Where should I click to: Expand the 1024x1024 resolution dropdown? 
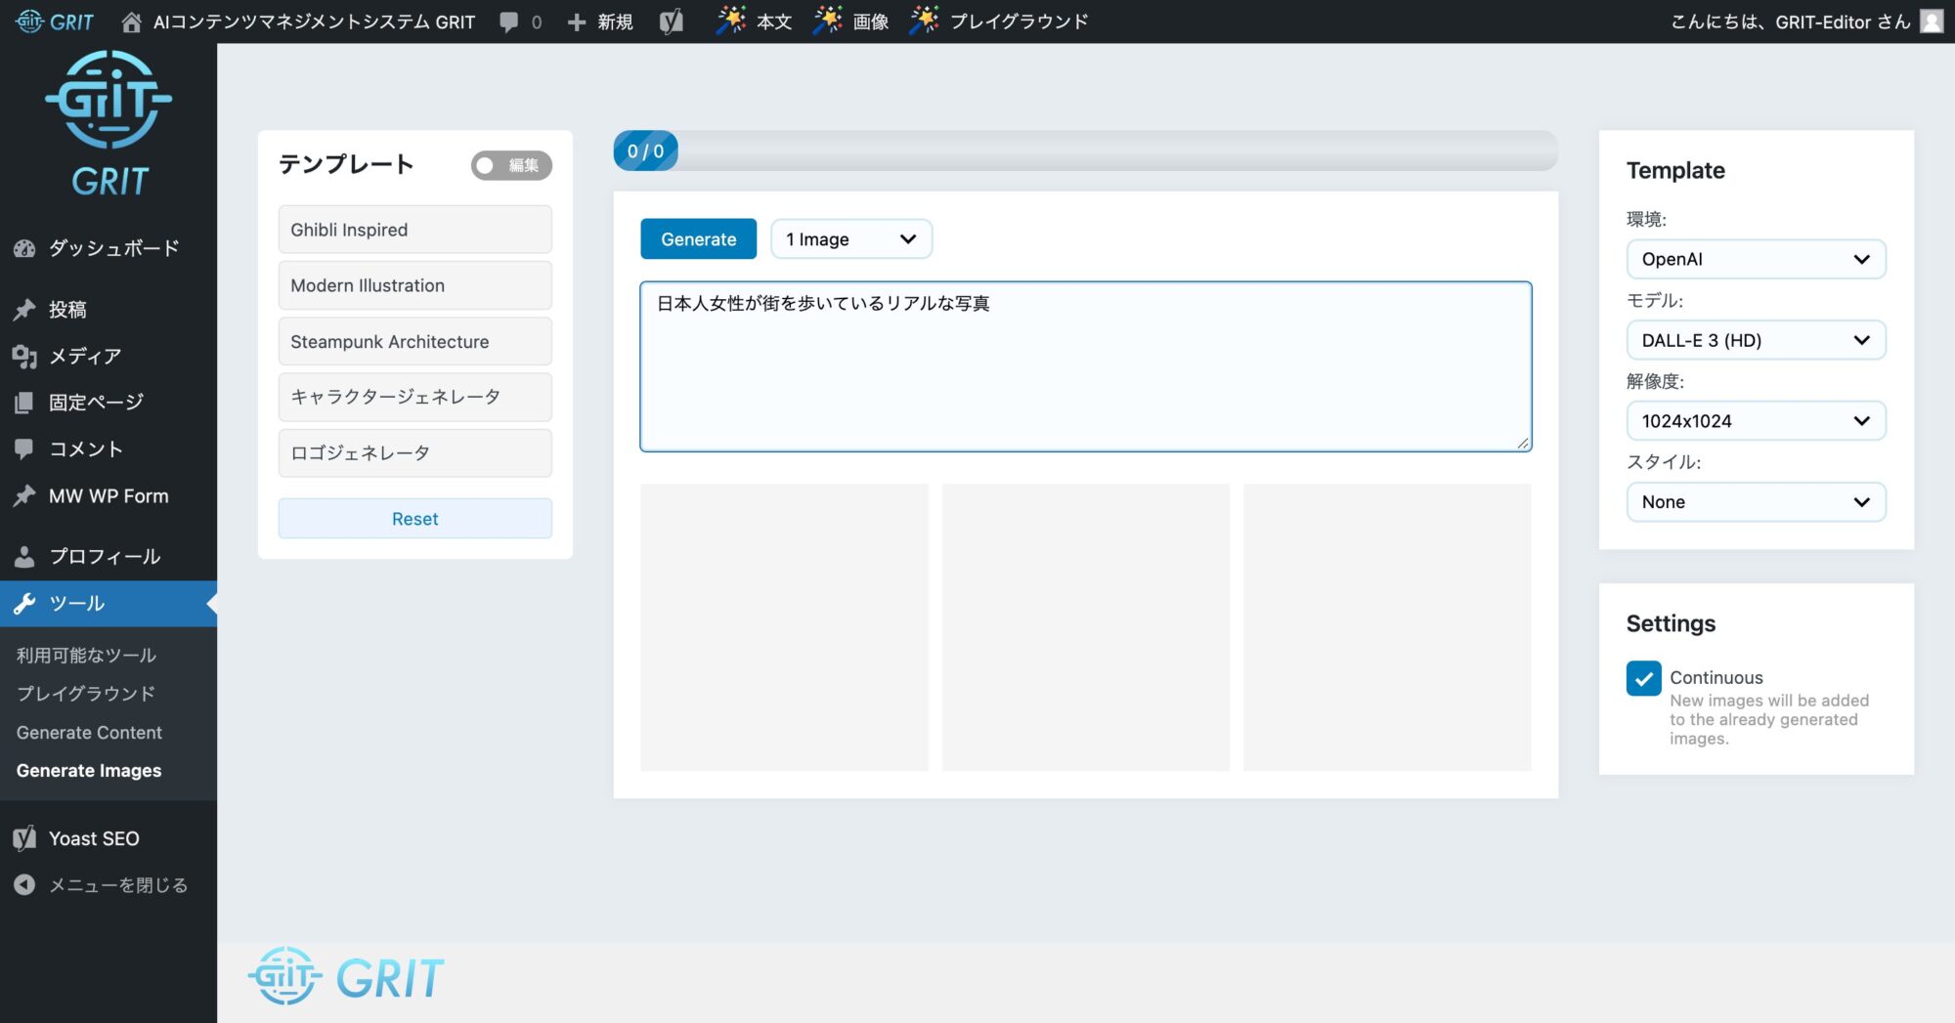[1756, 421]
